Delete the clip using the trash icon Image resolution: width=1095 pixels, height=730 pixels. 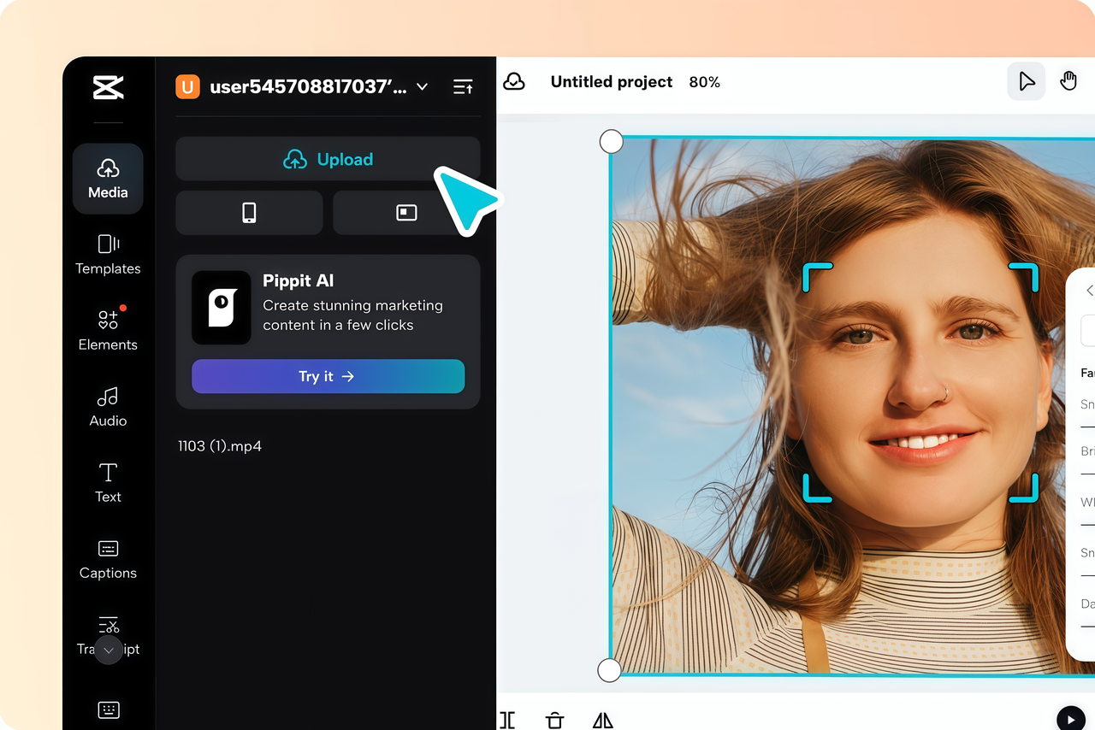(x=554, y=721)
